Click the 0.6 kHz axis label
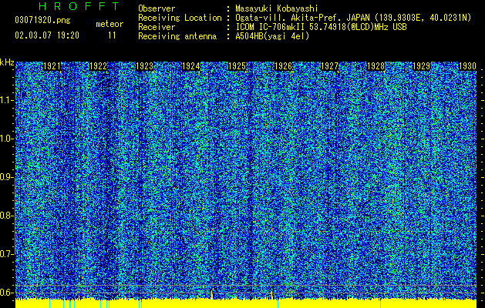Image resolution: width=485 pixels, height=308 pixels. (x=6, y=293)
